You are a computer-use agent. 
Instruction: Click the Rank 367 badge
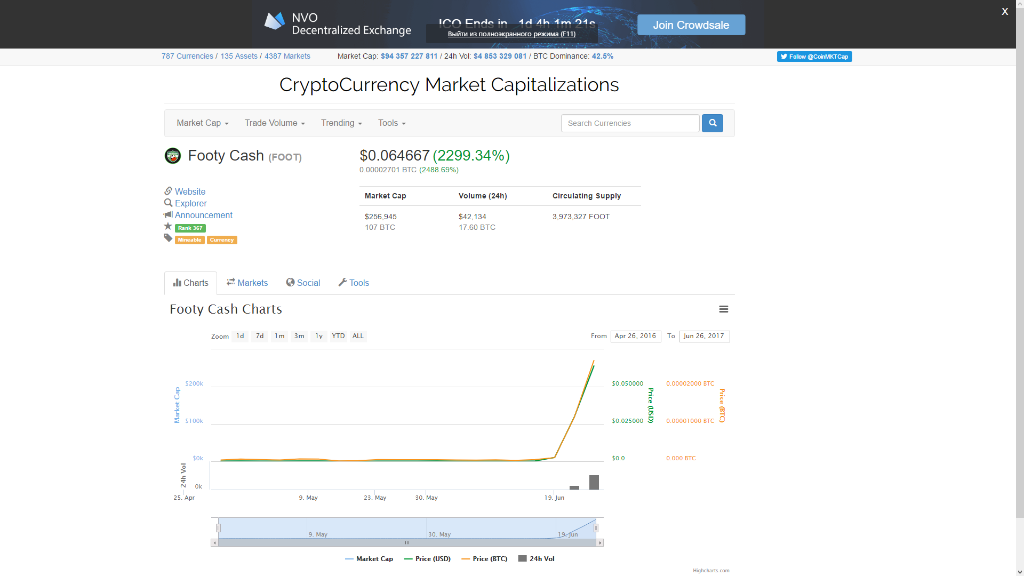190,228
